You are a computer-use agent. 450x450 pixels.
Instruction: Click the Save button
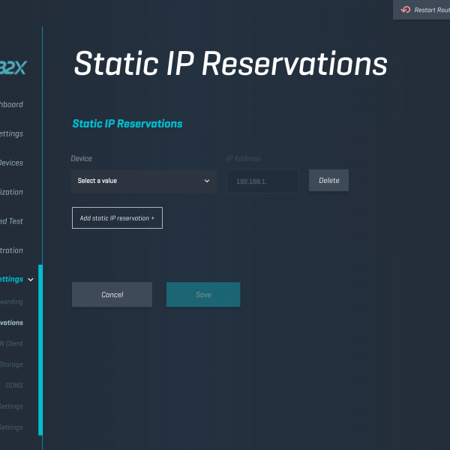203,295
